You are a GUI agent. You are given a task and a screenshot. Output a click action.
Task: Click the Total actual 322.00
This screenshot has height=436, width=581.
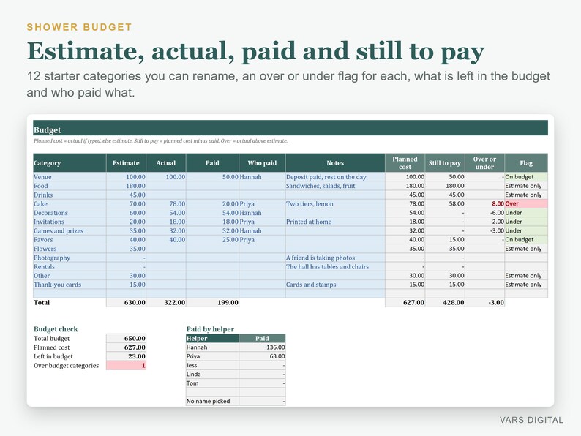166,303
